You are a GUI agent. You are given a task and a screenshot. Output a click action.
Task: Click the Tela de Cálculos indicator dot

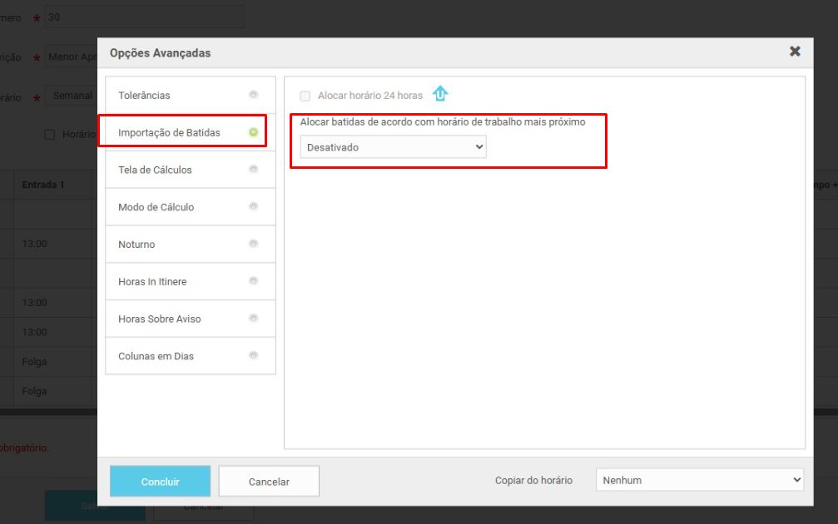pos(254,170)
